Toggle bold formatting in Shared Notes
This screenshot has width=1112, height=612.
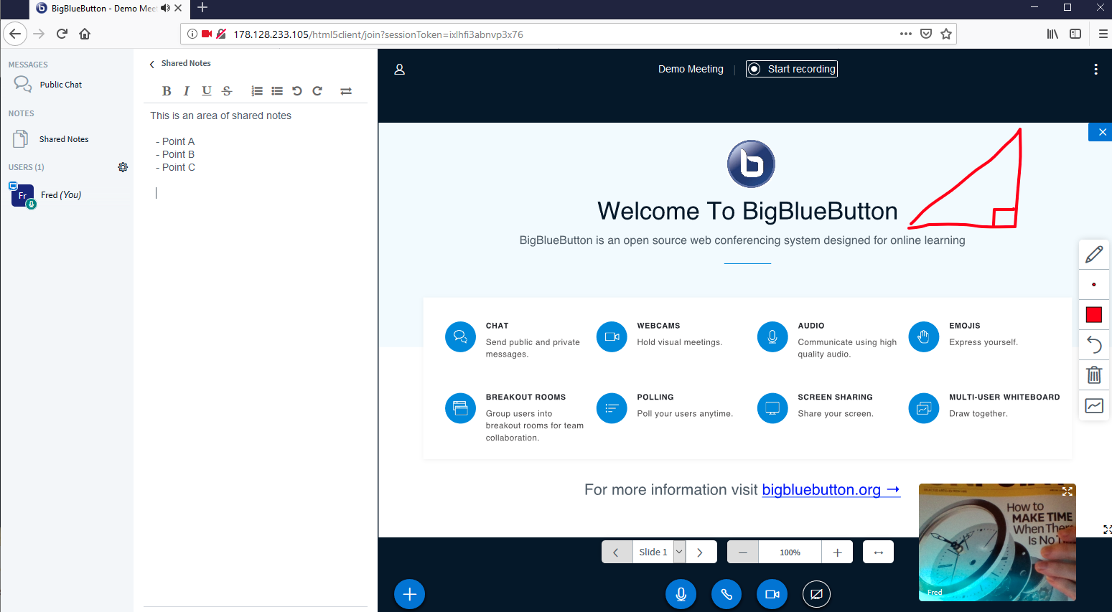click(167, 91)
